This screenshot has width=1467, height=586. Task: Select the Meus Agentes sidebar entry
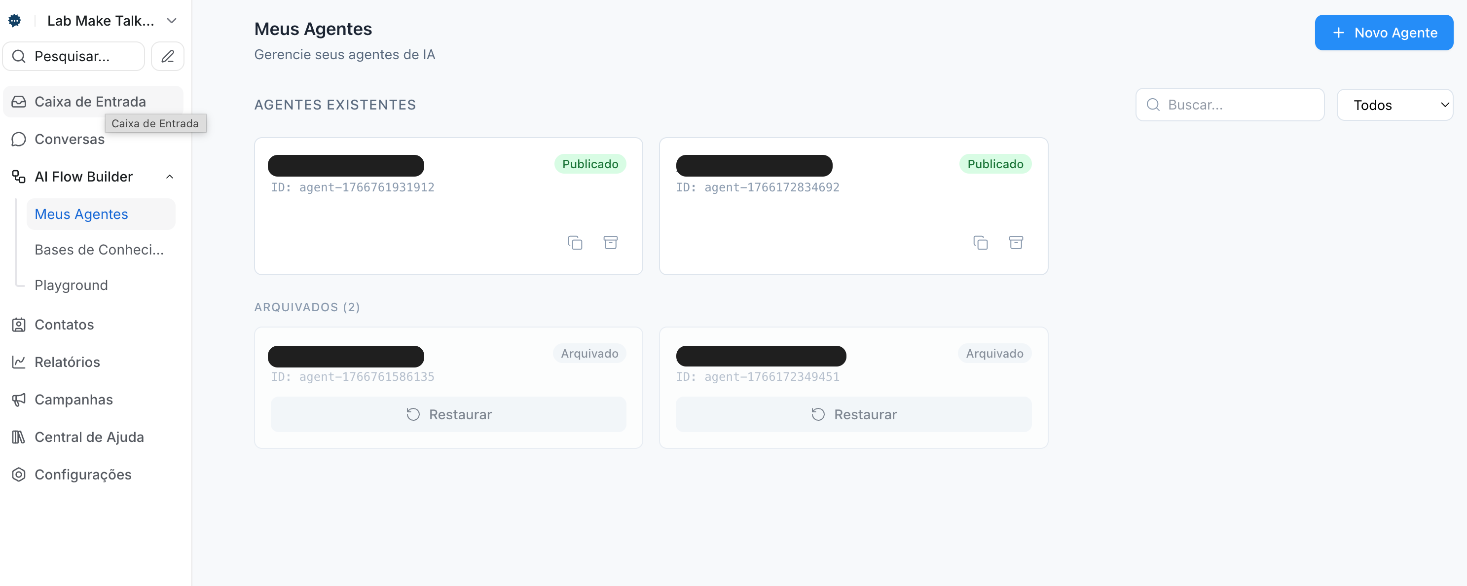pos(81,214)
